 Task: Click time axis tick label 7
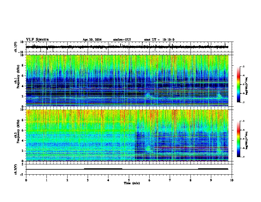170,180
